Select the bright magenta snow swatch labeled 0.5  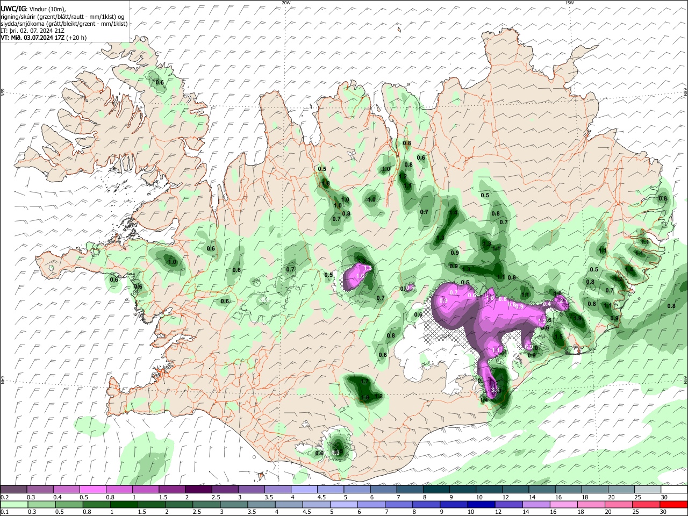coord(92,490)
